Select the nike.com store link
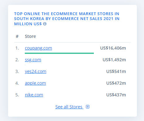Viewport: 144px width, 121px height. [x=34, y=95]
